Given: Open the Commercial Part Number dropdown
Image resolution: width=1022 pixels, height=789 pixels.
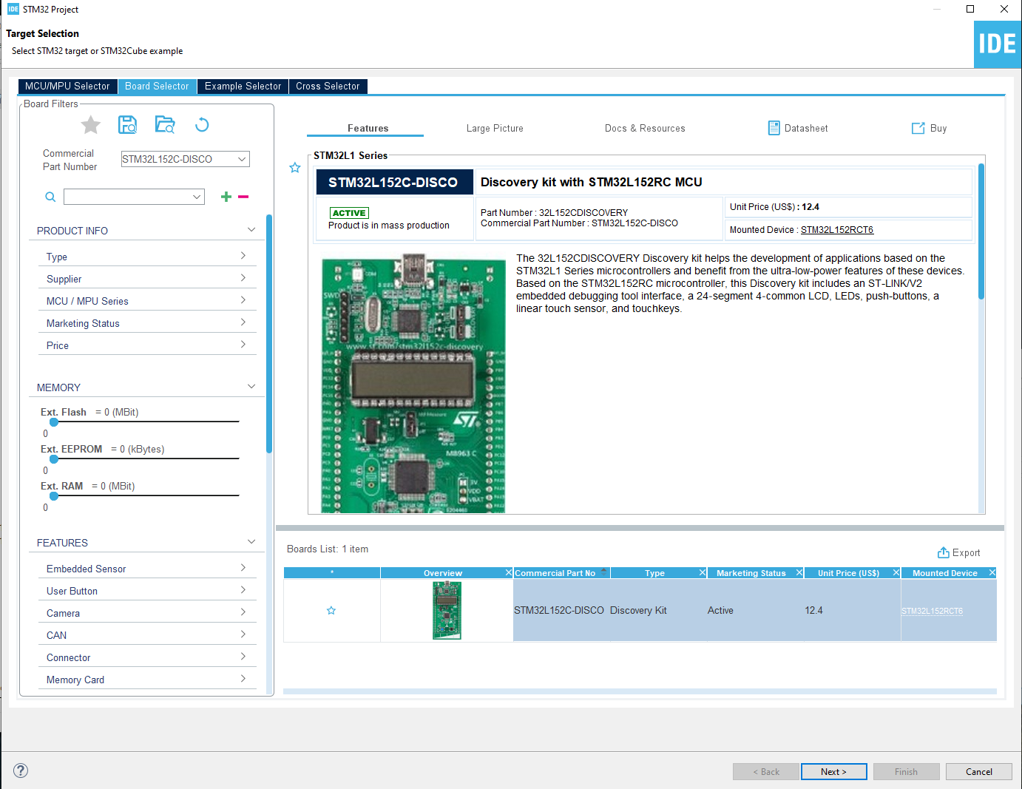Looking at the screenshot, I should [242, 158].
